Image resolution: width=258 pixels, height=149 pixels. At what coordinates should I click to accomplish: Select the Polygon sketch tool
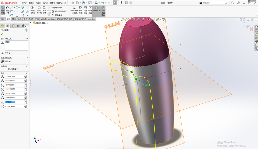[x=17, y=15]
